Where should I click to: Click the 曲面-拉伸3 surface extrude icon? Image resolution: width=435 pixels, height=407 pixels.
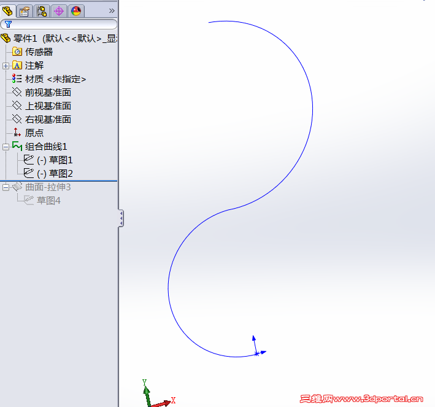coord(17,187)
